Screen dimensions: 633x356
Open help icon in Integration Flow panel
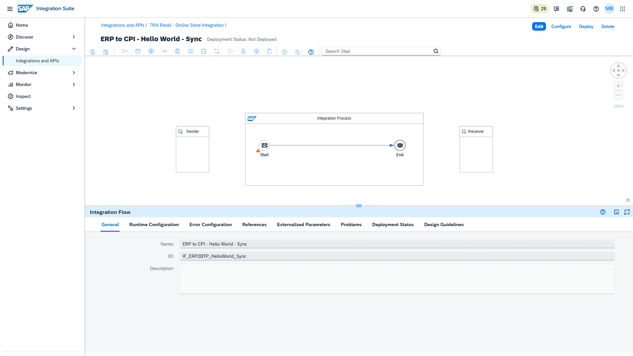pyautogui.click(x=603, y=212)
